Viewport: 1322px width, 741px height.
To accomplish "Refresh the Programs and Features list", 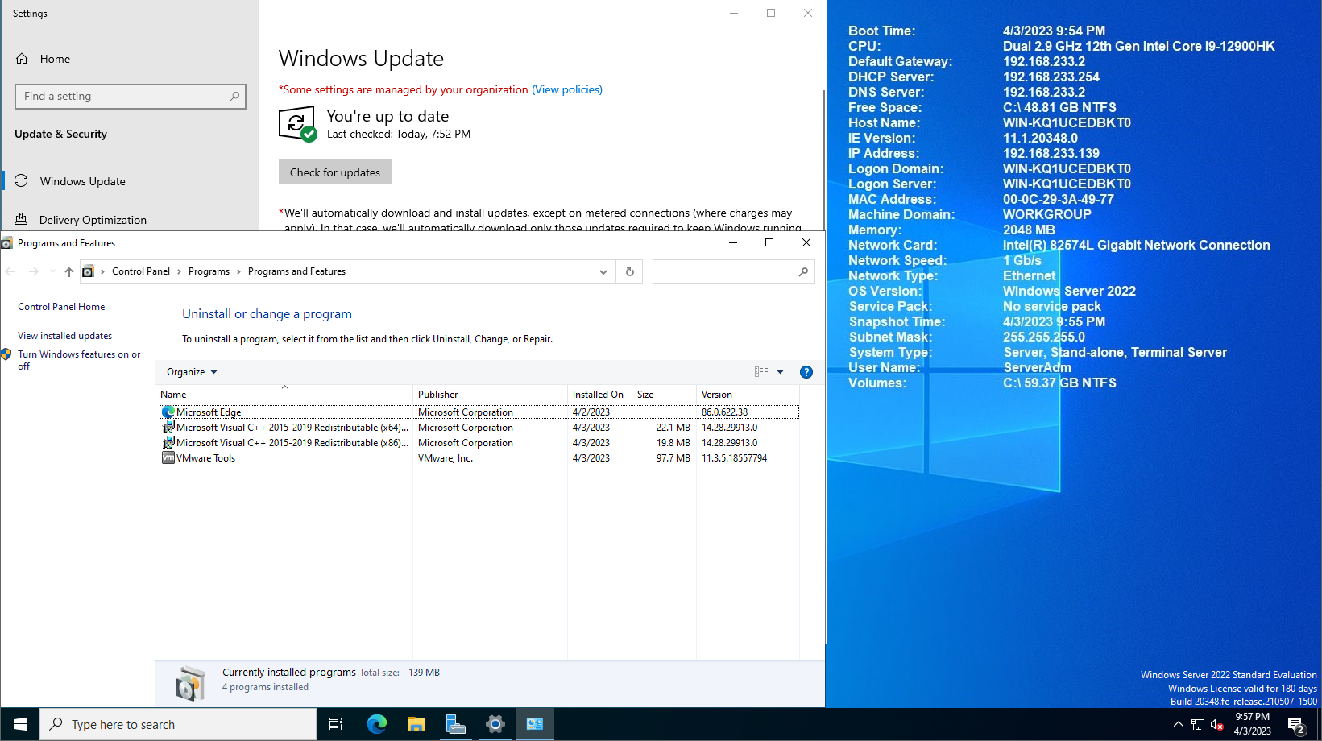I will pos(629,271).
